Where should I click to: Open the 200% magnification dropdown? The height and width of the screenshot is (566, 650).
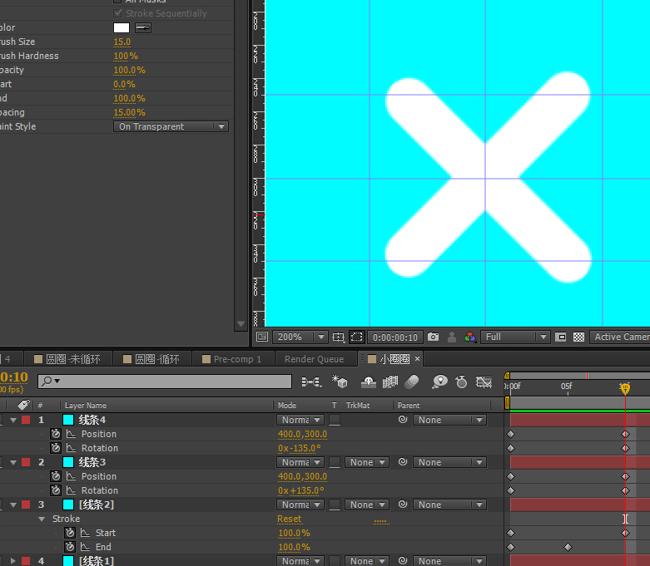click(x=300, y=337)
